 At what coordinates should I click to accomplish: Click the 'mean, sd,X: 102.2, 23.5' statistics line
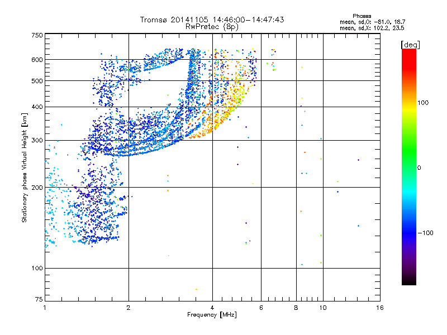point(372,28)
